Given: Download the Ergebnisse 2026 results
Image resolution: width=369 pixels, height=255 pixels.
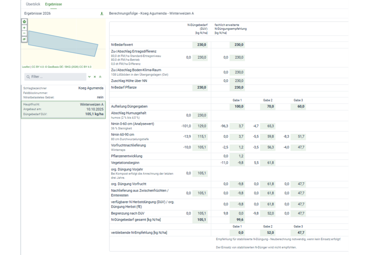Looking at the screenshot, I should tap(102, 14).
